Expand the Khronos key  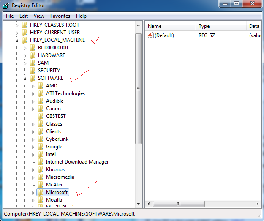33,170
